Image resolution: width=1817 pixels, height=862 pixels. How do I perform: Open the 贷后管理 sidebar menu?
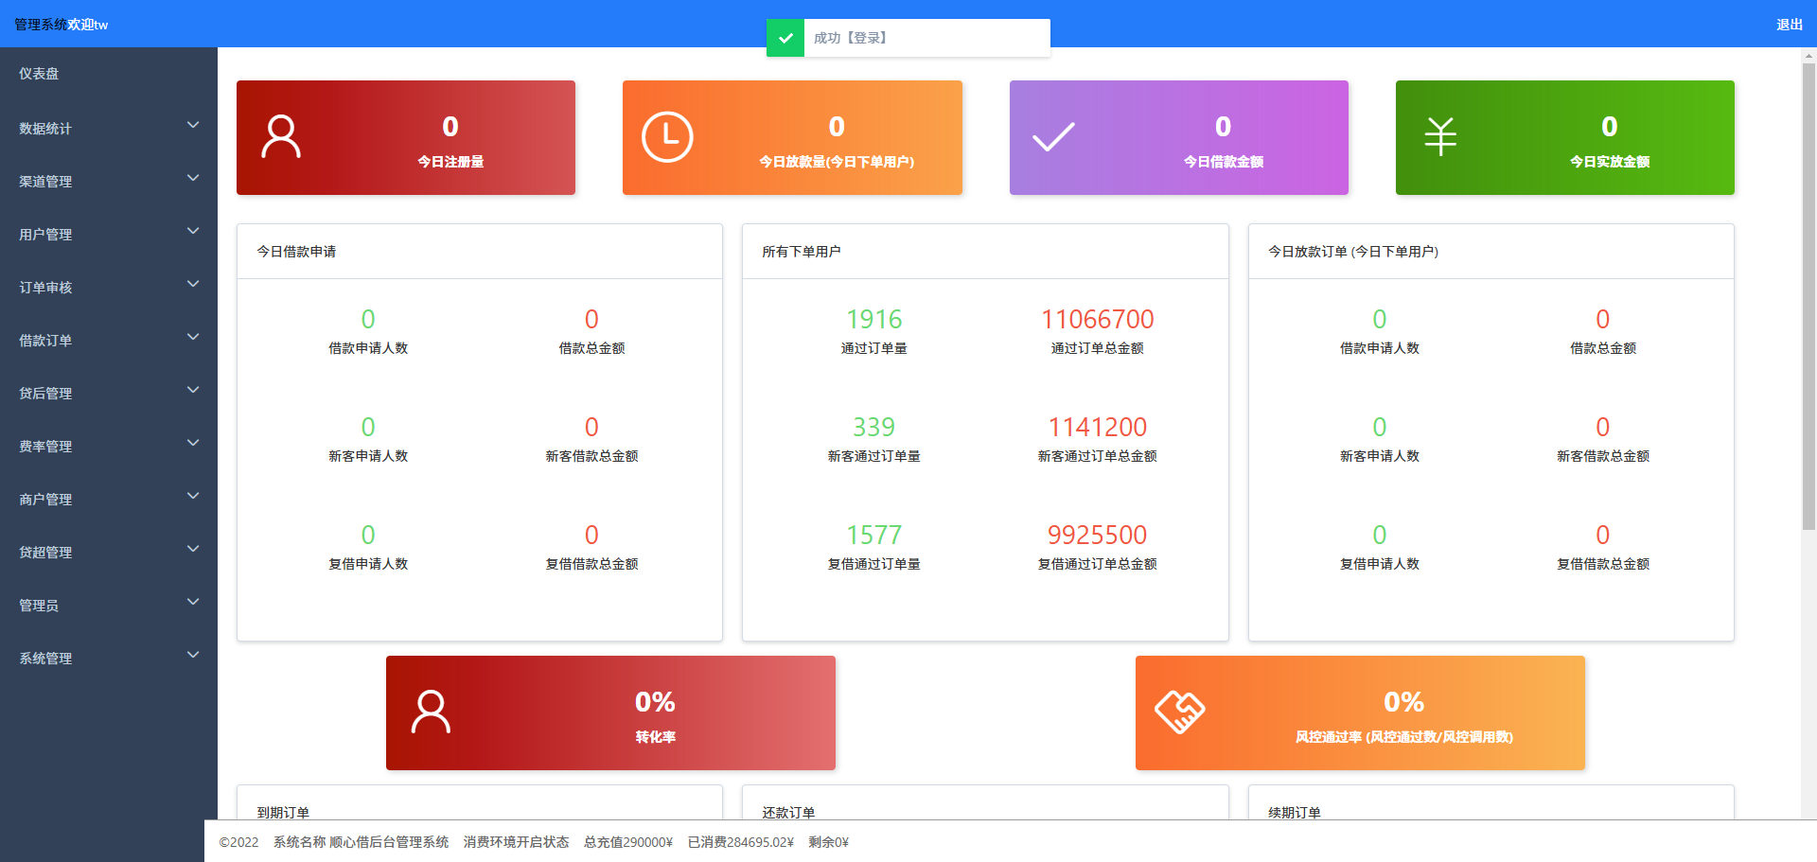pyautogui.click(x=109, y=393)
